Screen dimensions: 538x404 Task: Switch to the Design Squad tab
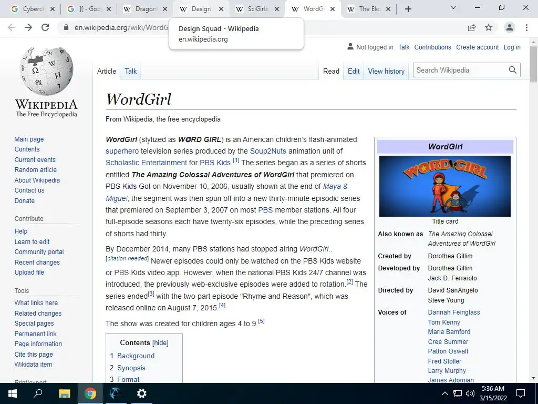(x=202, y=9)
